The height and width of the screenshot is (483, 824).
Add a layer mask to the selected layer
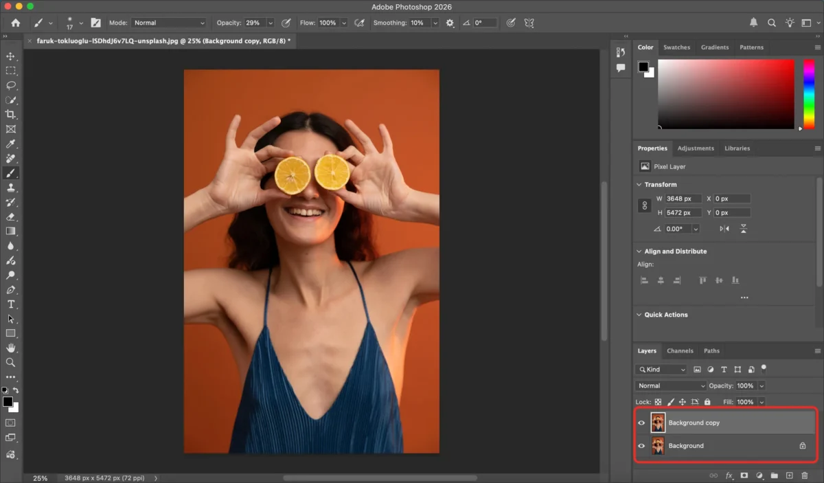[744, 475]
